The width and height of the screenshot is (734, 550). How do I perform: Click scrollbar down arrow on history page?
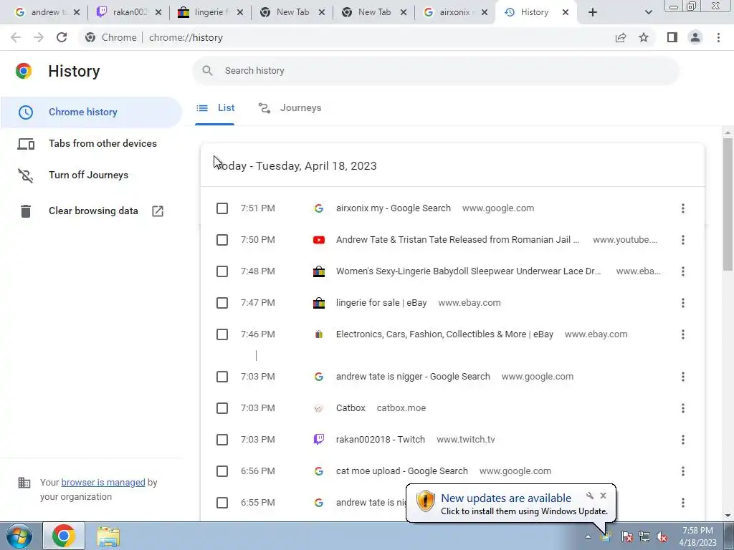(728, 516)
